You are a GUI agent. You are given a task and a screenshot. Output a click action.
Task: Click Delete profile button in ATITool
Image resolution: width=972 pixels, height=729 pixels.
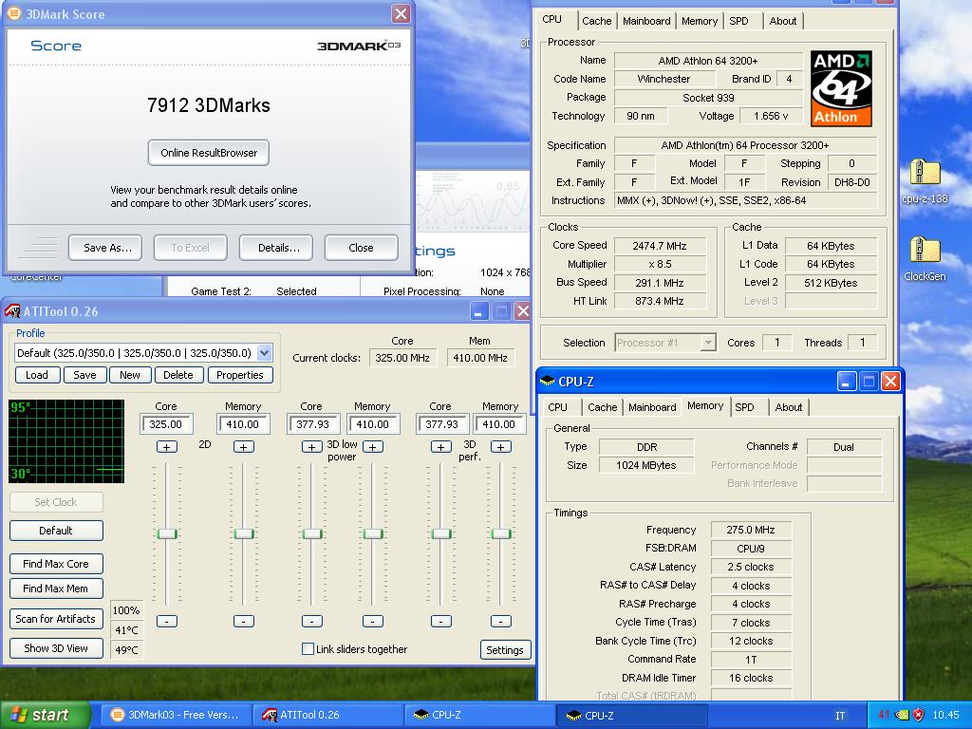click(x=178, y=375)
